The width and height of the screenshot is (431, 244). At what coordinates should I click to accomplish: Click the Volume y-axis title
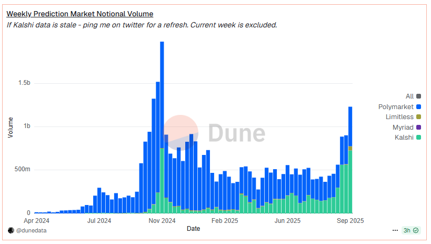(x=11, y=127)
